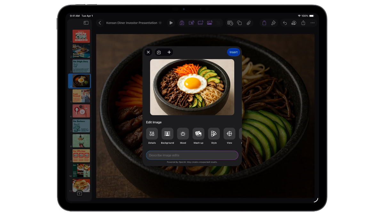384x216 pixels.
Task: Open the tables and charts toolbar icon
Action: click(x=230, y=23)
